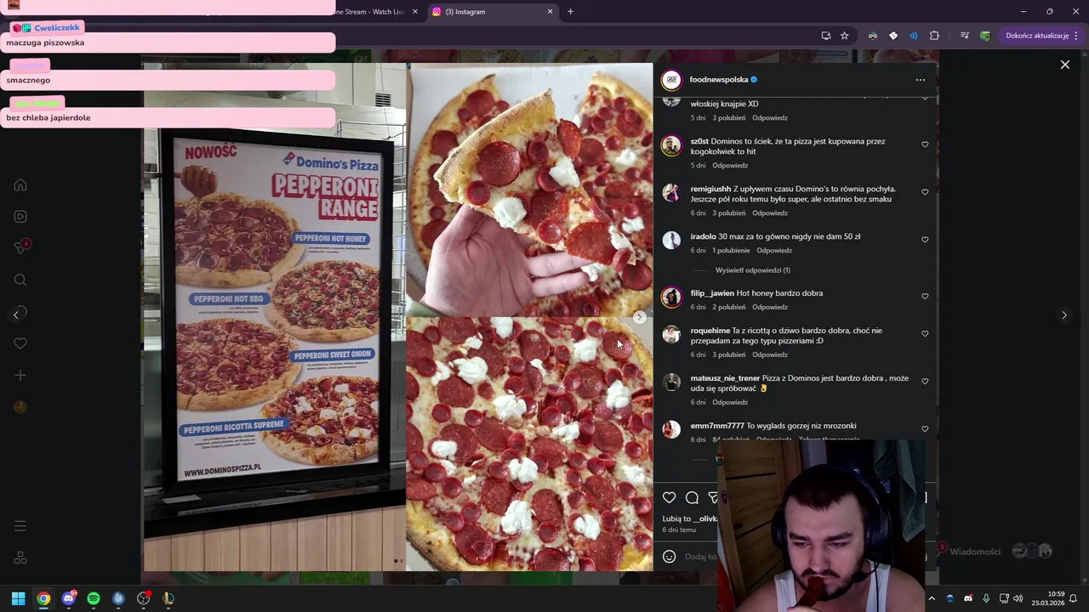Click the Domino's Pepperoni Range poster photo
1089x612 pixels.
(x=275, y=315)
